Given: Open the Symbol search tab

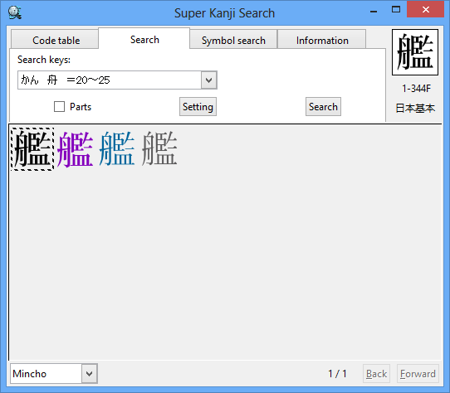Looking at the screenshot, I should (x=233, y=40).
